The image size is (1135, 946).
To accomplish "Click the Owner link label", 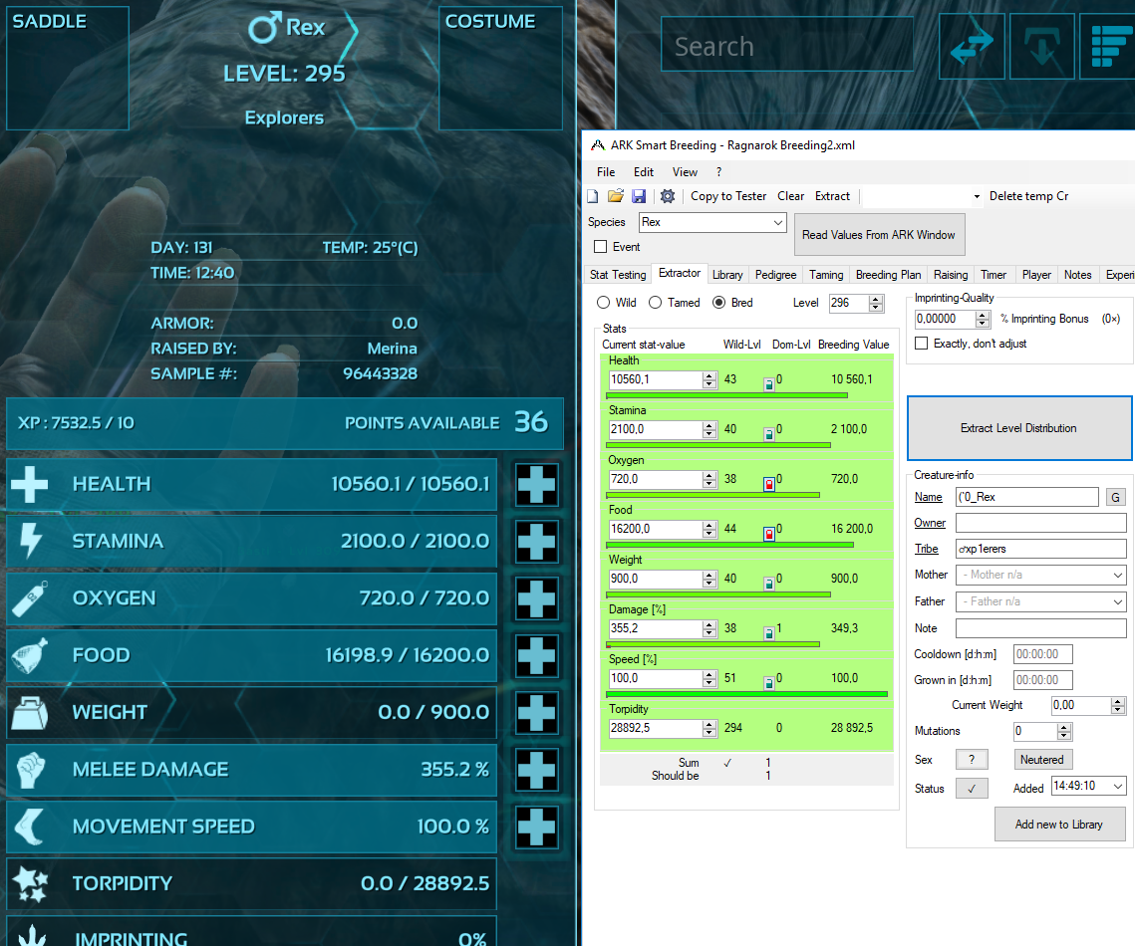I will click(930, 523).
